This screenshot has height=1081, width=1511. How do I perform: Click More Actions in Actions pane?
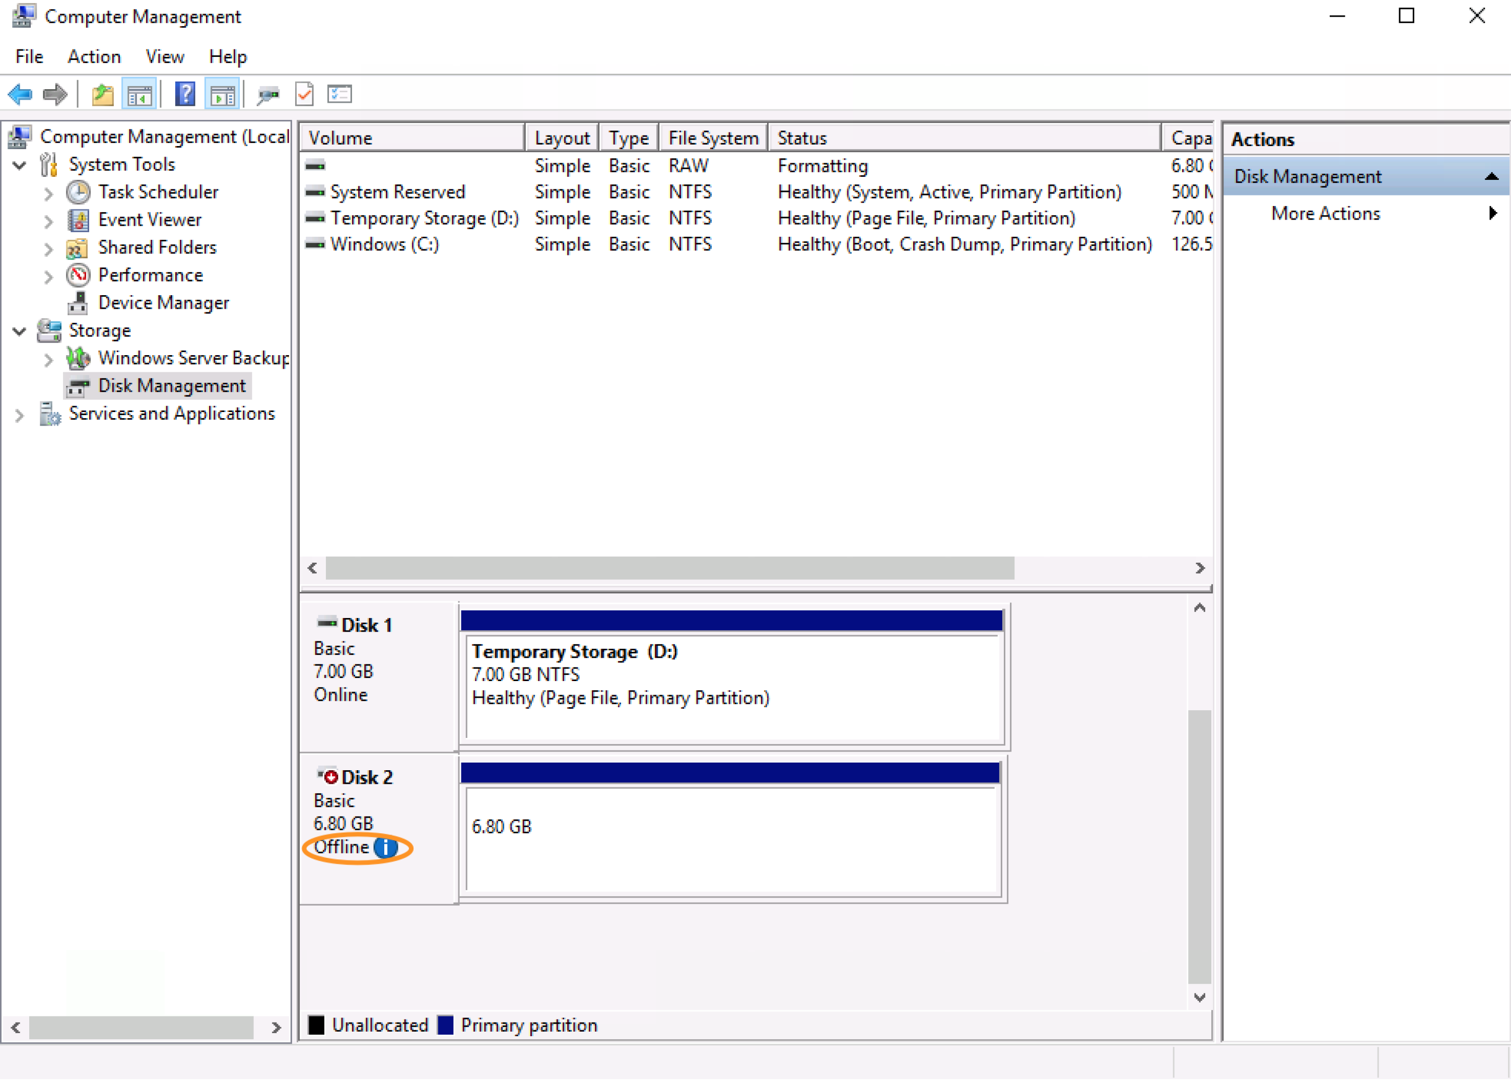(1325, 213)
